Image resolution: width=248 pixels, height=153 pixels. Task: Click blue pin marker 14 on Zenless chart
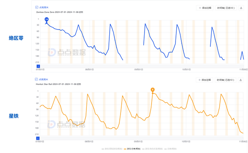pos(46,20)
